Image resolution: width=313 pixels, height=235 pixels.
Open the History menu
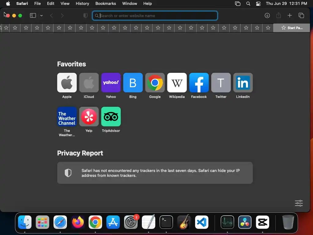coord(82,4)
